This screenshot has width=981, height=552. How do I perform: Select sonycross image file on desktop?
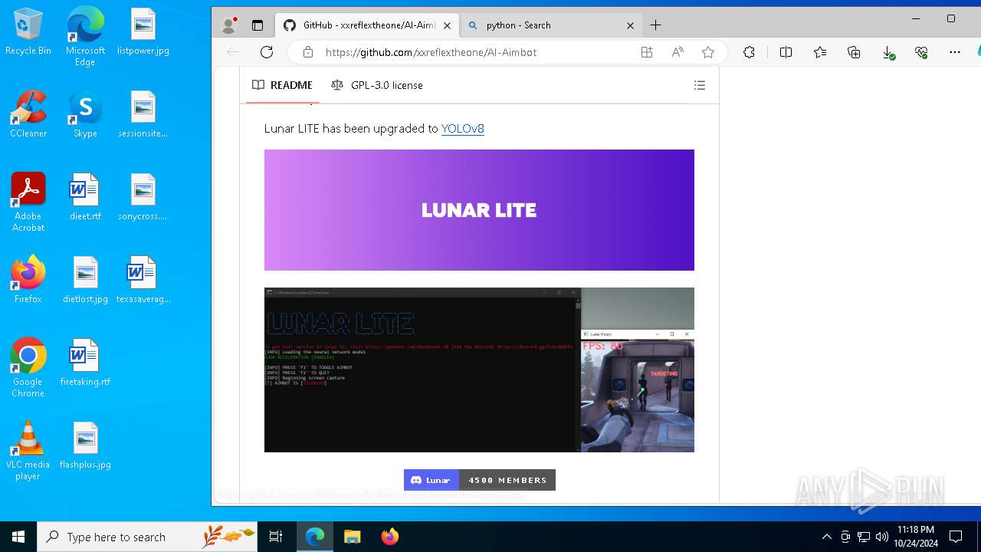click(x=143, y=198)
